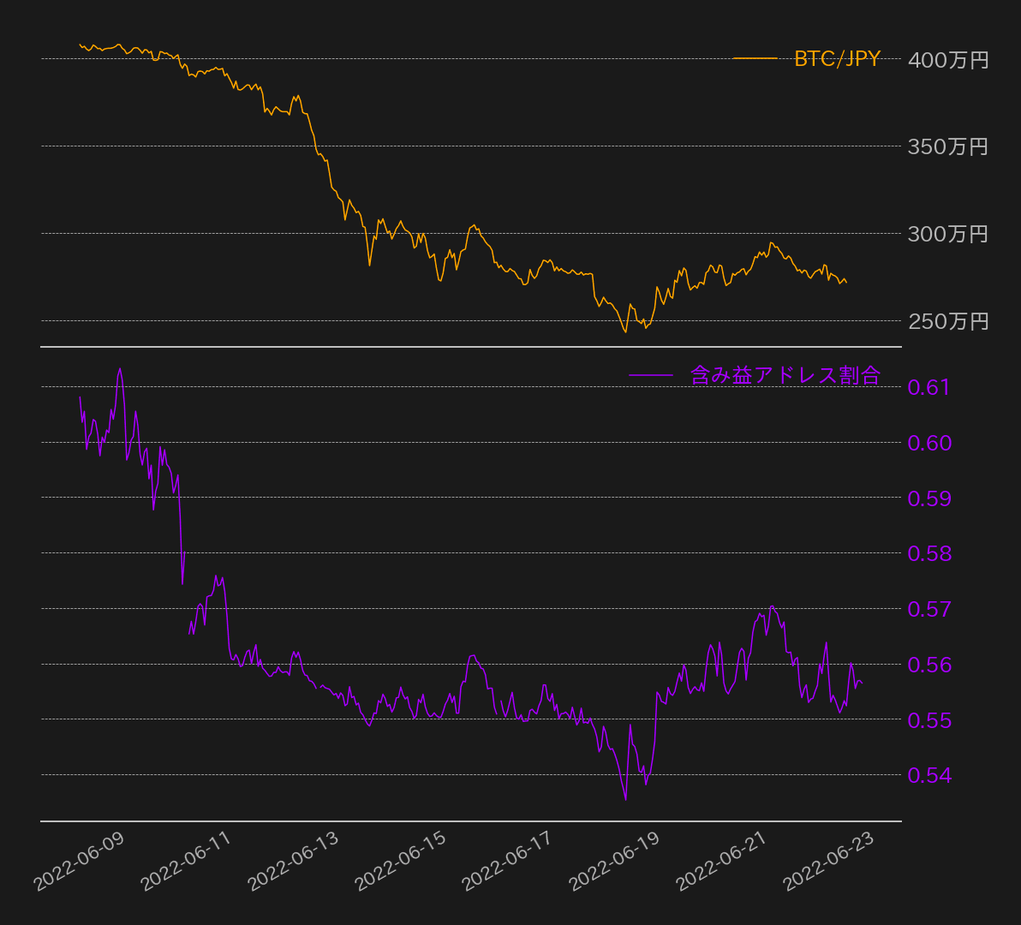
Task: Select the 含み益アドレス割合 legend label
Action: pos(785,375)
